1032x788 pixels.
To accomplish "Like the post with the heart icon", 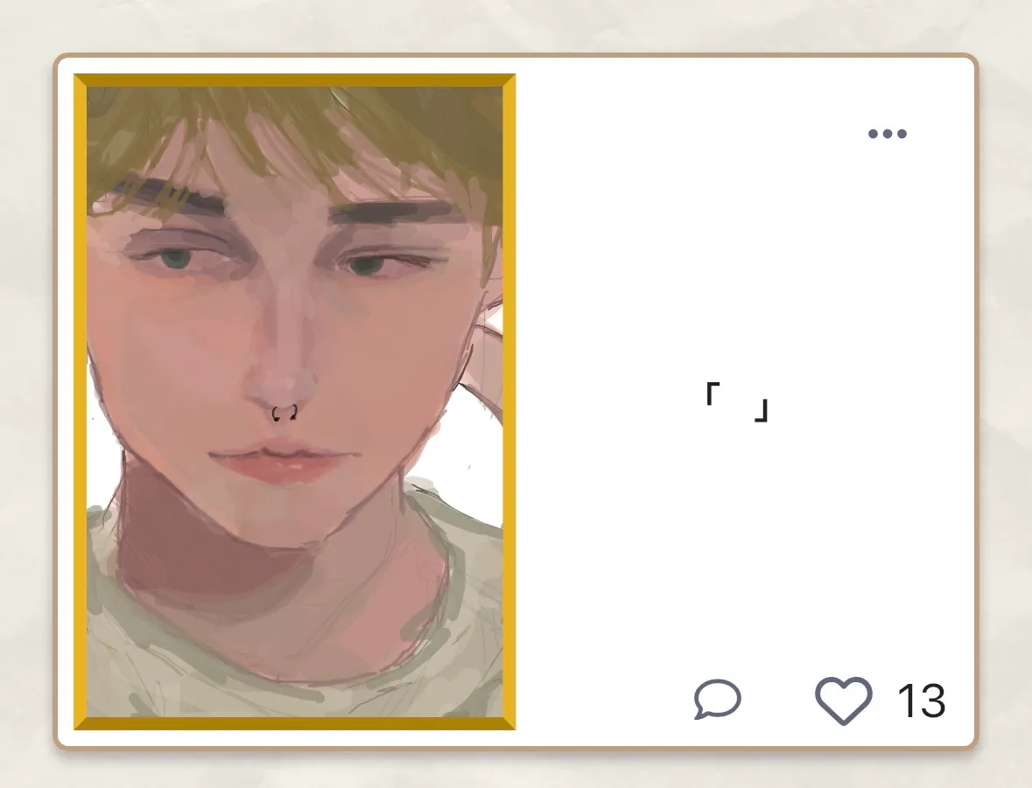I will (x=844, y=700).
